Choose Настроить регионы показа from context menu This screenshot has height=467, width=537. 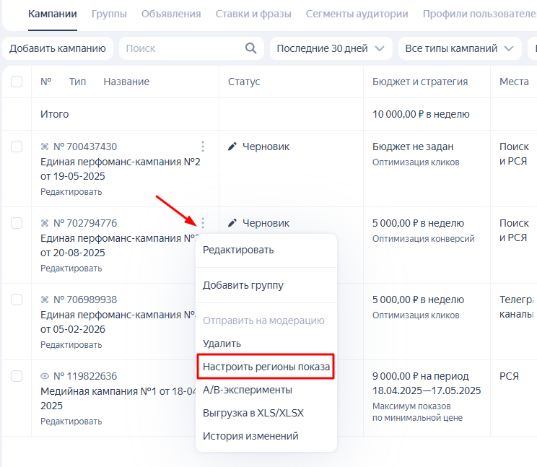266,367
